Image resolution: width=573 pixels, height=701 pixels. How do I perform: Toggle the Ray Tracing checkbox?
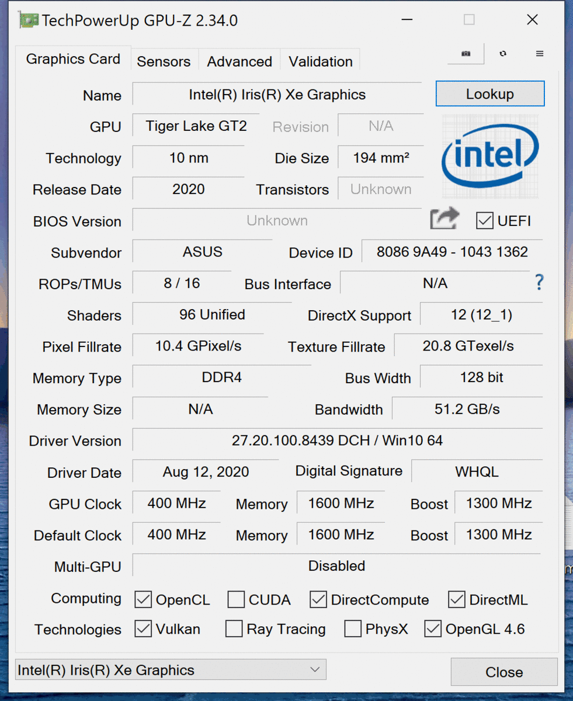coord(234,629)
